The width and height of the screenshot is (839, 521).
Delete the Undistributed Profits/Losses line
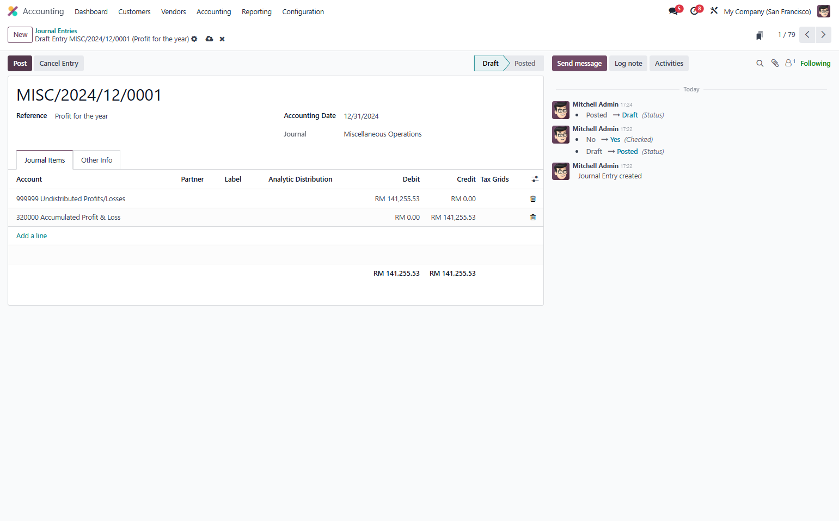point(533,199)
